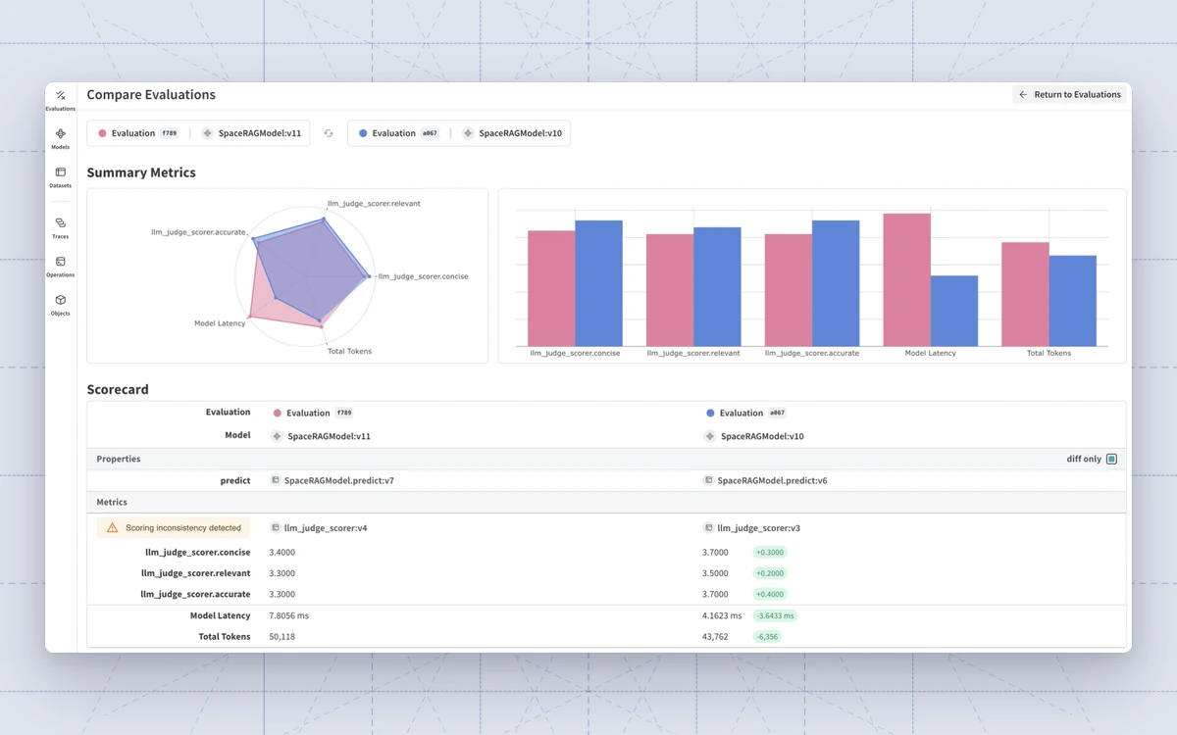Click the +0.3000 difference badge
This screenshot has width=1177, height=735.
coord(770,553)
